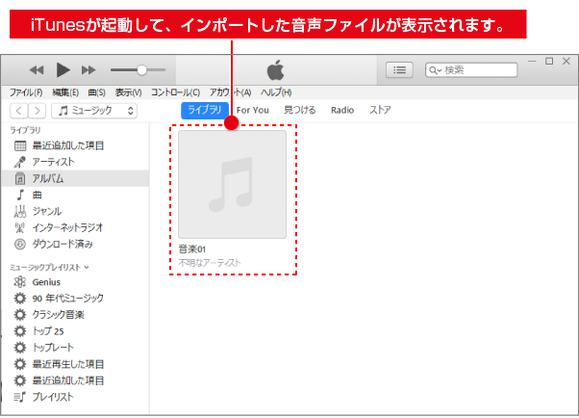This screenshot has height=418, width=579.
Task: Open the search options magnifier dropdown
Action: 436,70
